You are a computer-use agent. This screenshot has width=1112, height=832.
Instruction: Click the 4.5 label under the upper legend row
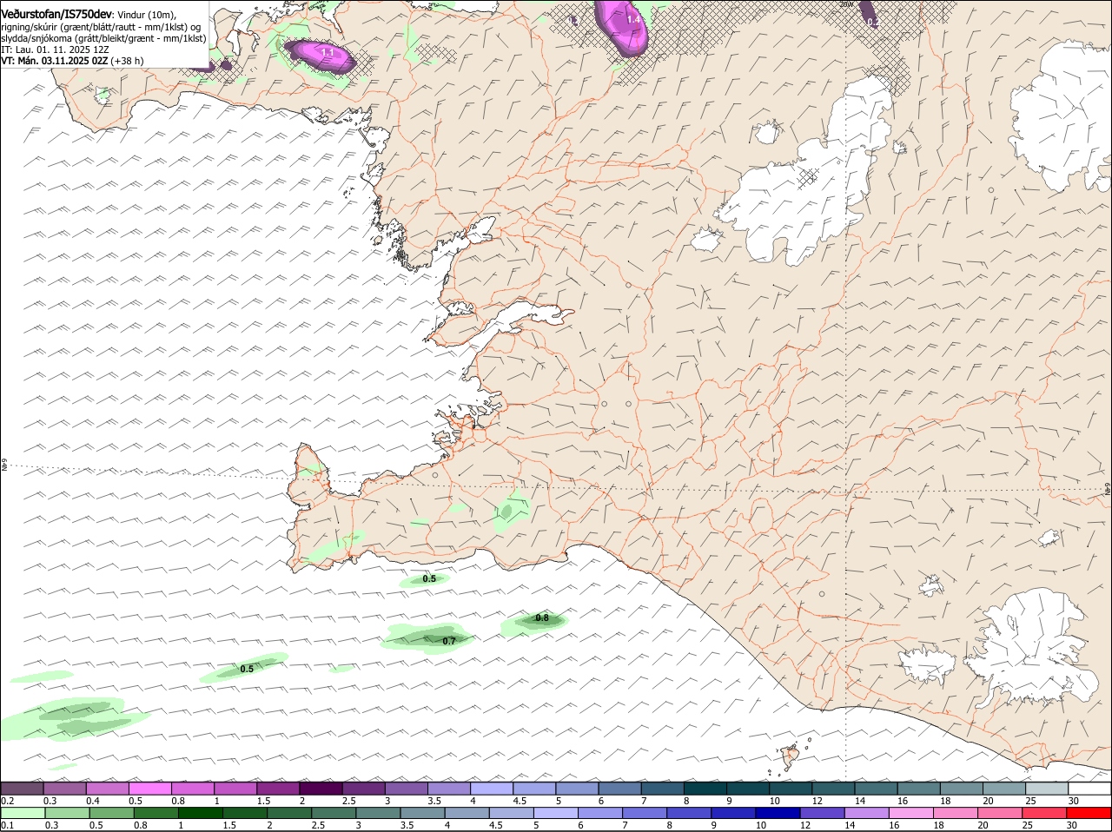point(520,801)
